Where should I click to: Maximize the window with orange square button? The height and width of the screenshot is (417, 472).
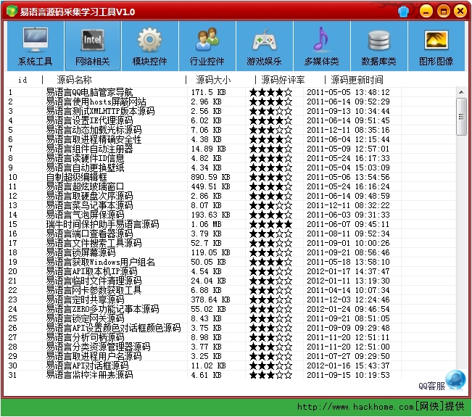(x=443, y=12)
